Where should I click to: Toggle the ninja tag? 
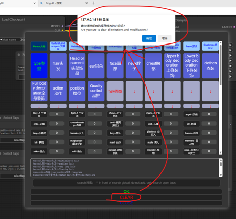click(x=191, y=151)
